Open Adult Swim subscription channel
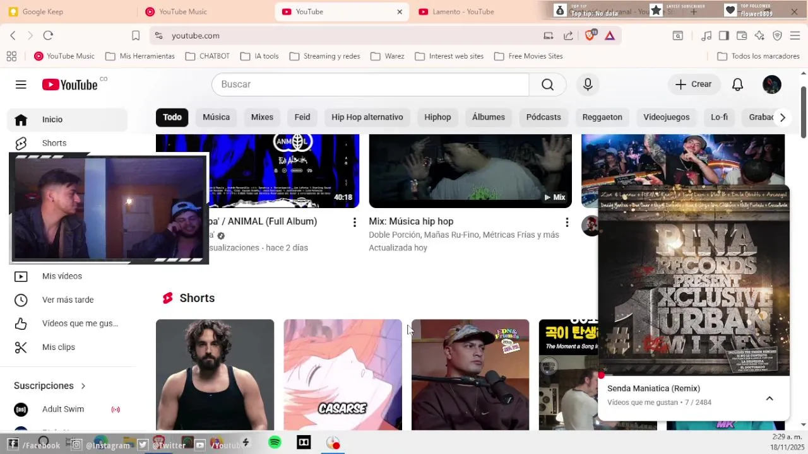This screenshot has height=454, width=808. tap(68, 409)
